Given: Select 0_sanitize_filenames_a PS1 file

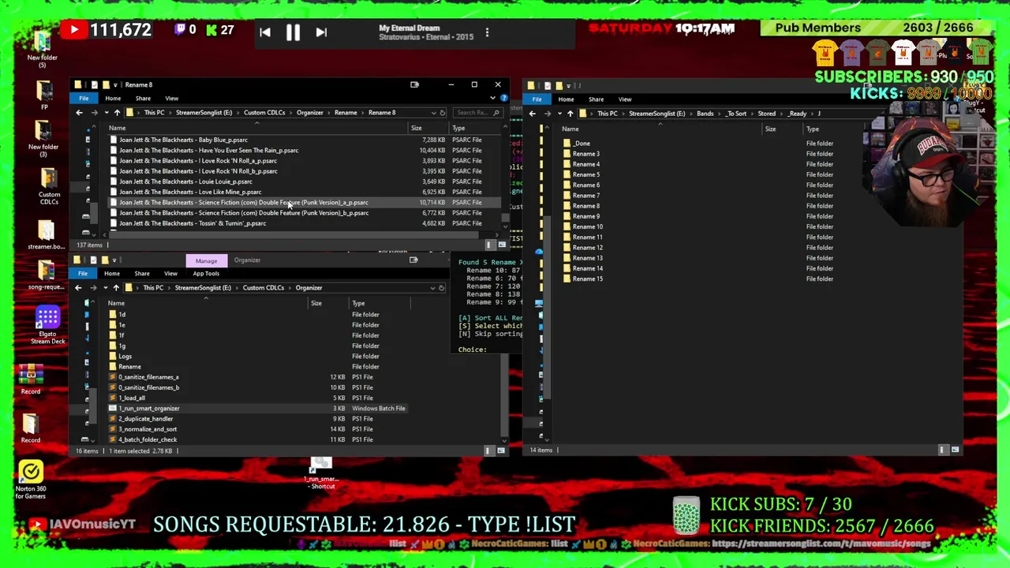Looking at the screenshot, I should click(x=148, y=377).
